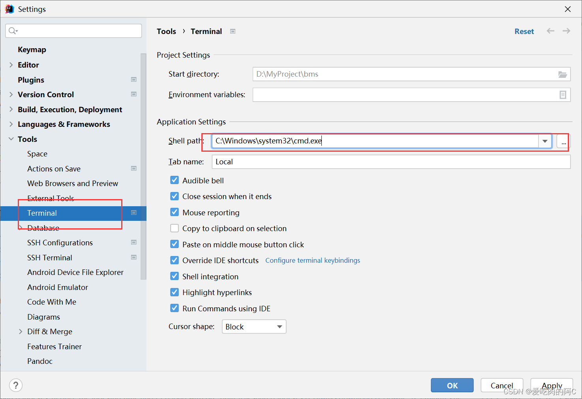Open External Tools settings page
This screenshot has height=399, width=582.
[51, 198]
